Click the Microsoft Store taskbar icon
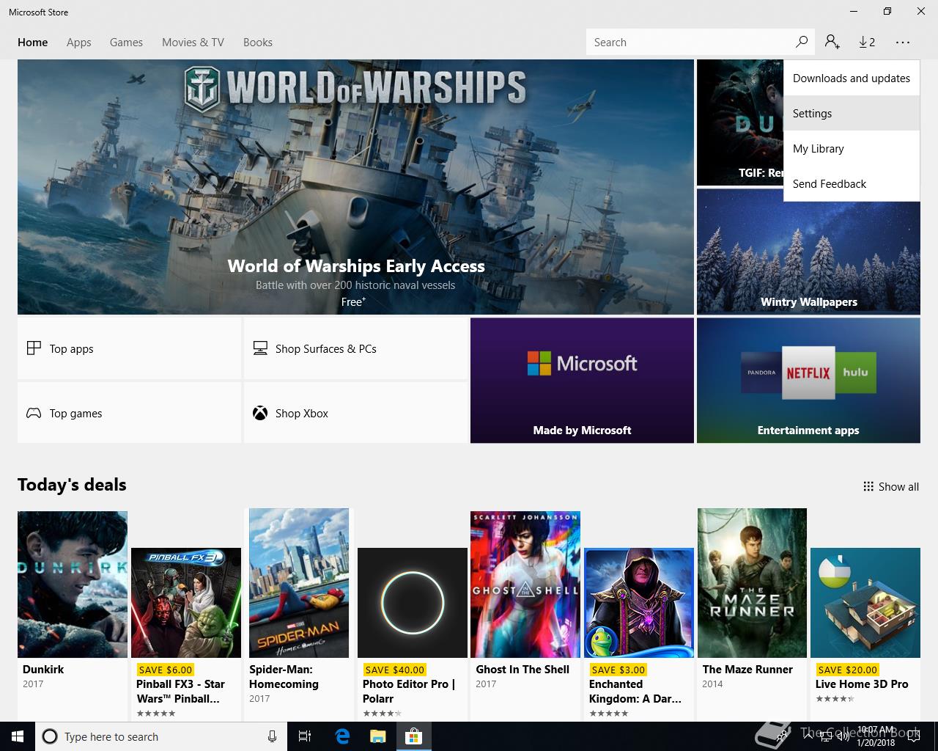Image resolution: width=938 pixels, height=751 pixels. point(413,736)
